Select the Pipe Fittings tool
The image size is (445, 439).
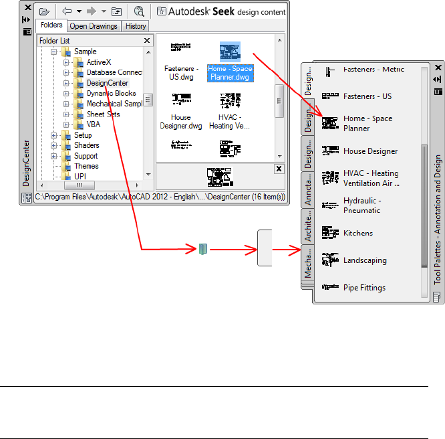tap(353, 288)
